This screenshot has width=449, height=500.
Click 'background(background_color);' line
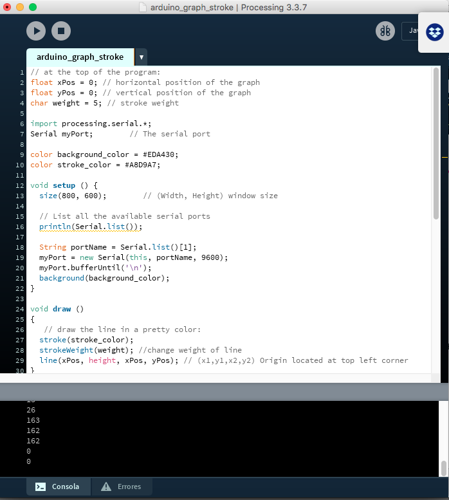coord(104,278)
